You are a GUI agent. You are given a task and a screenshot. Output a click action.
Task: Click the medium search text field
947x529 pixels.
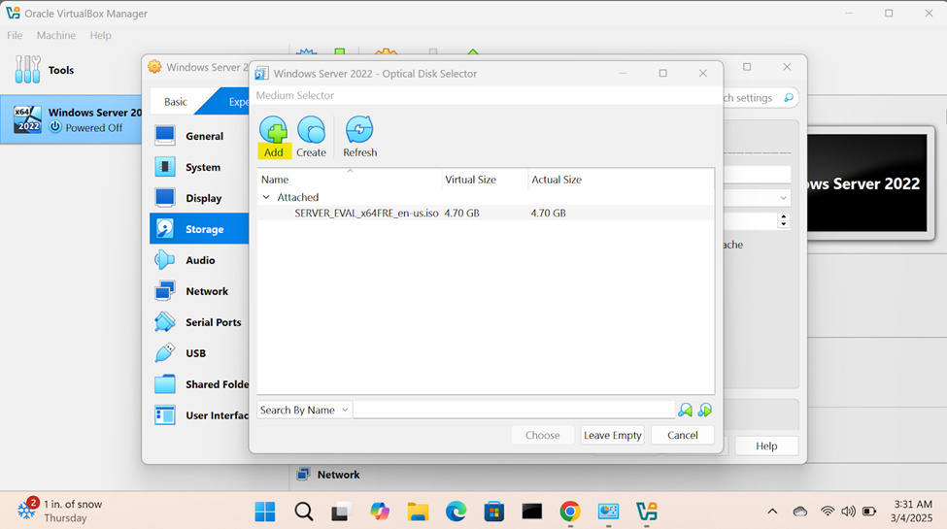pyautogui.click(x=514, y=410)
